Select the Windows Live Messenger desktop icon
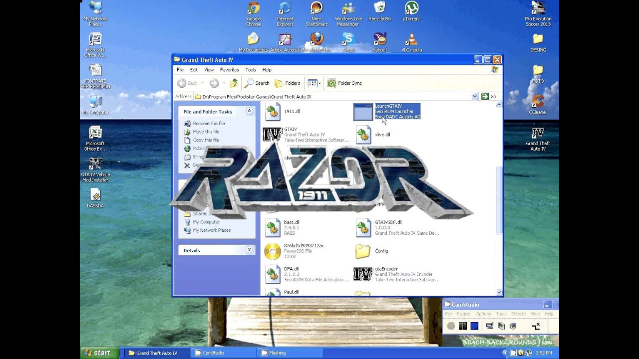 tap(348, 13)
